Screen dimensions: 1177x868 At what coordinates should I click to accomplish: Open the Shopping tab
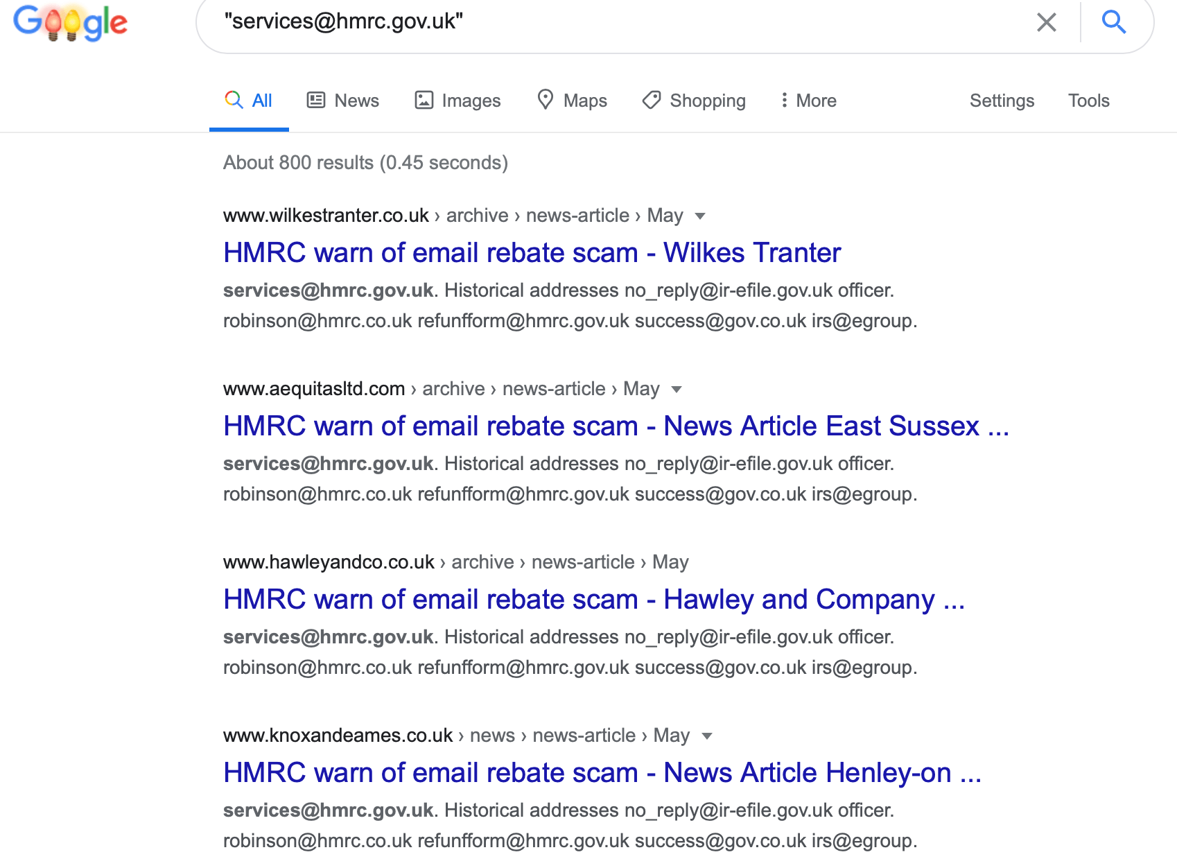coord(694,101)
